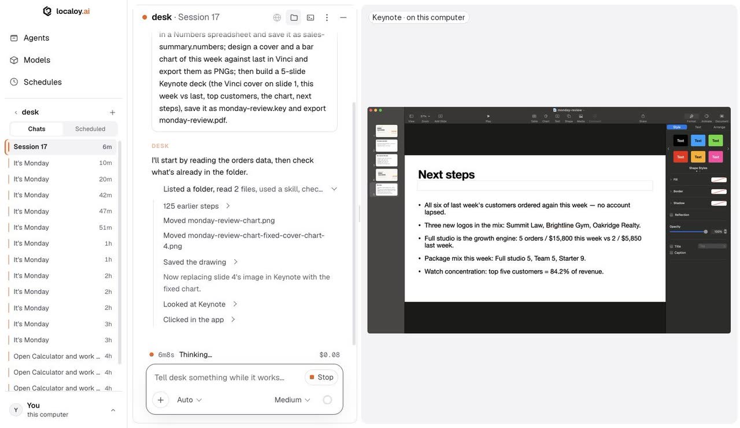The image size is (740, 428).
Task: Open the terminal icon in session header
Action: pyautogui.click(x=310, y=17)
